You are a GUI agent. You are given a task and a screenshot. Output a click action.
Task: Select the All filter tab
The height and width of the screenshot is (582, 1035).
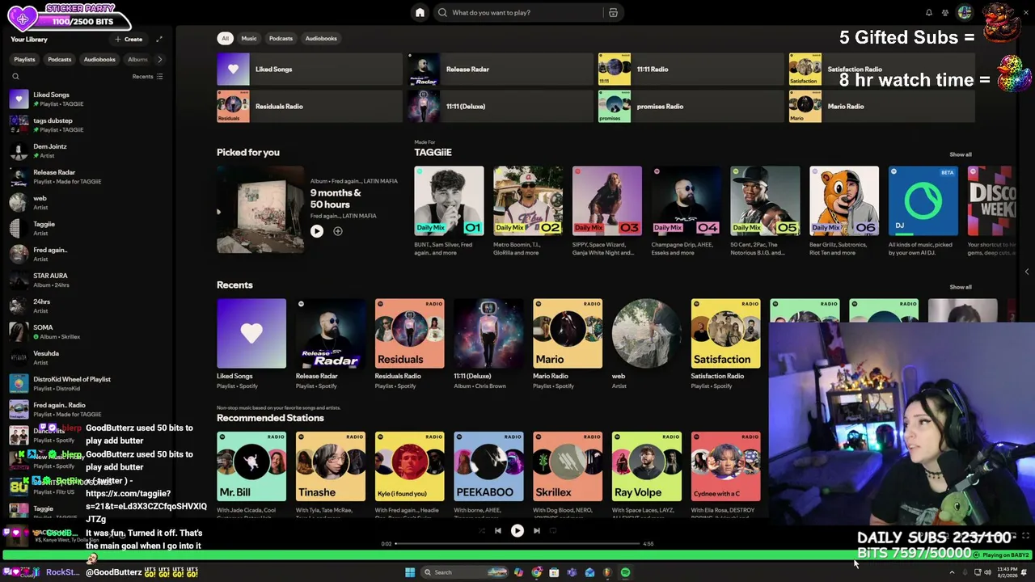[226, 38]
